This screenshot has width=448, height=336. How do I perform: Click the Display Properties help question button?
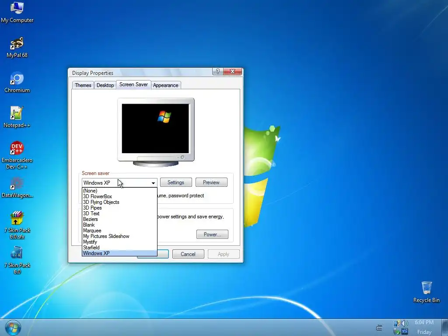218,71
